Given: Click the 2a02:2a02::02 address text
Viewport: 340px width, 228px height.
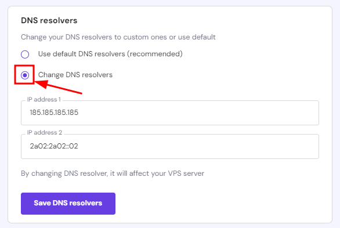Looking at the screenshot, I should click(54, 146).
